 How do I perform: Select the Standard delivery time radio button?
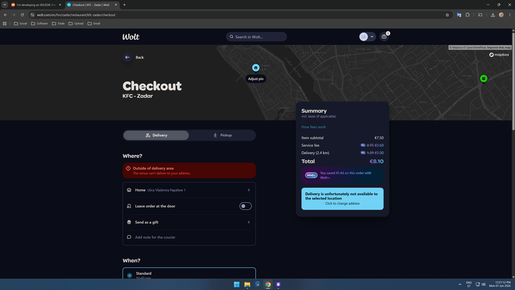pyautogui.click(x=130, y=275)
